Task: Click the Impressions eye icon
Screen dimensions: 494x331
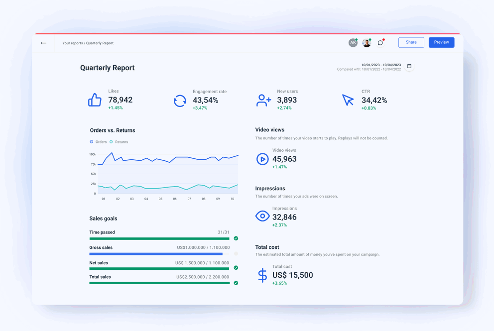Action: 262,216
